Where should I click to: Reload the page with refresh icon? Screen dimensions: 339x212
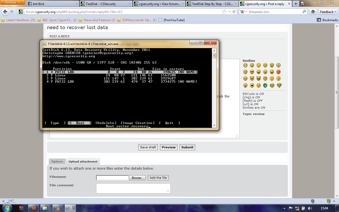(x=234, y=12)
